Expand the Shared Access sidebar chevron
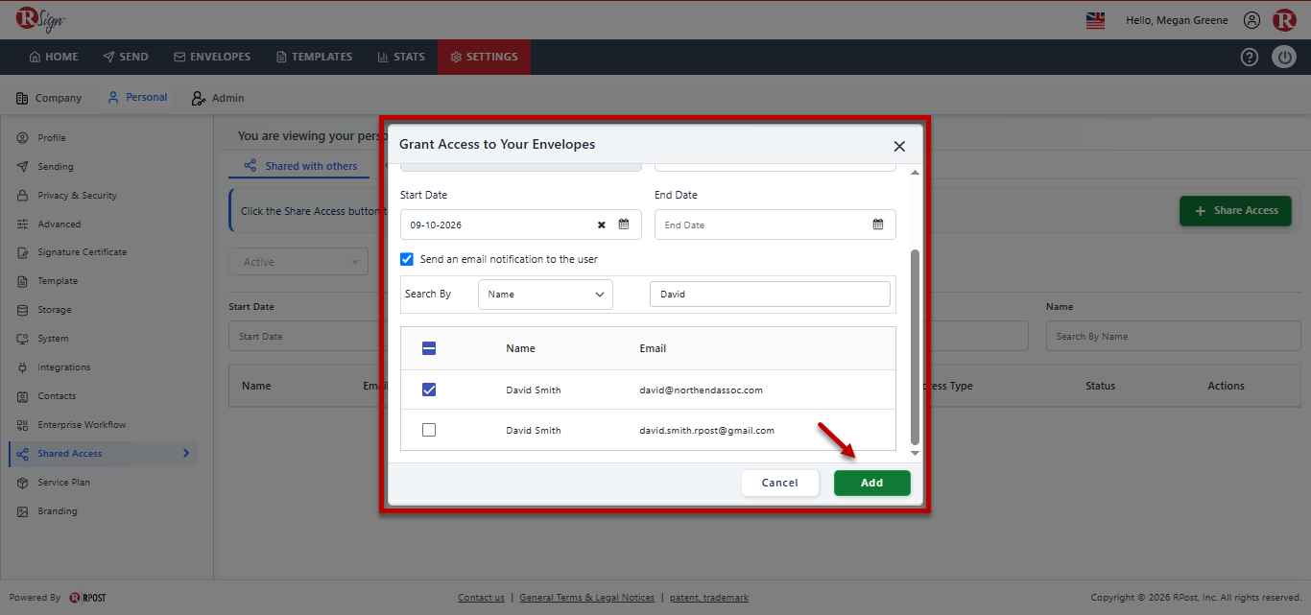This screenshot has height=615, width=1311. coord(186,454)
